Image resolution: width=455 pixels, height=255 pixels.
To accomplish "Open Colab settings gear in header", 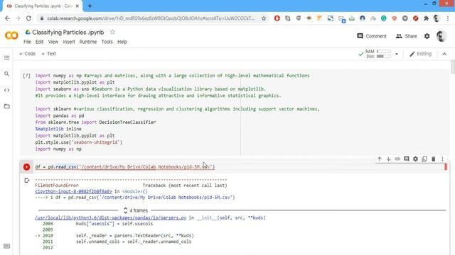I will point(427,36).
